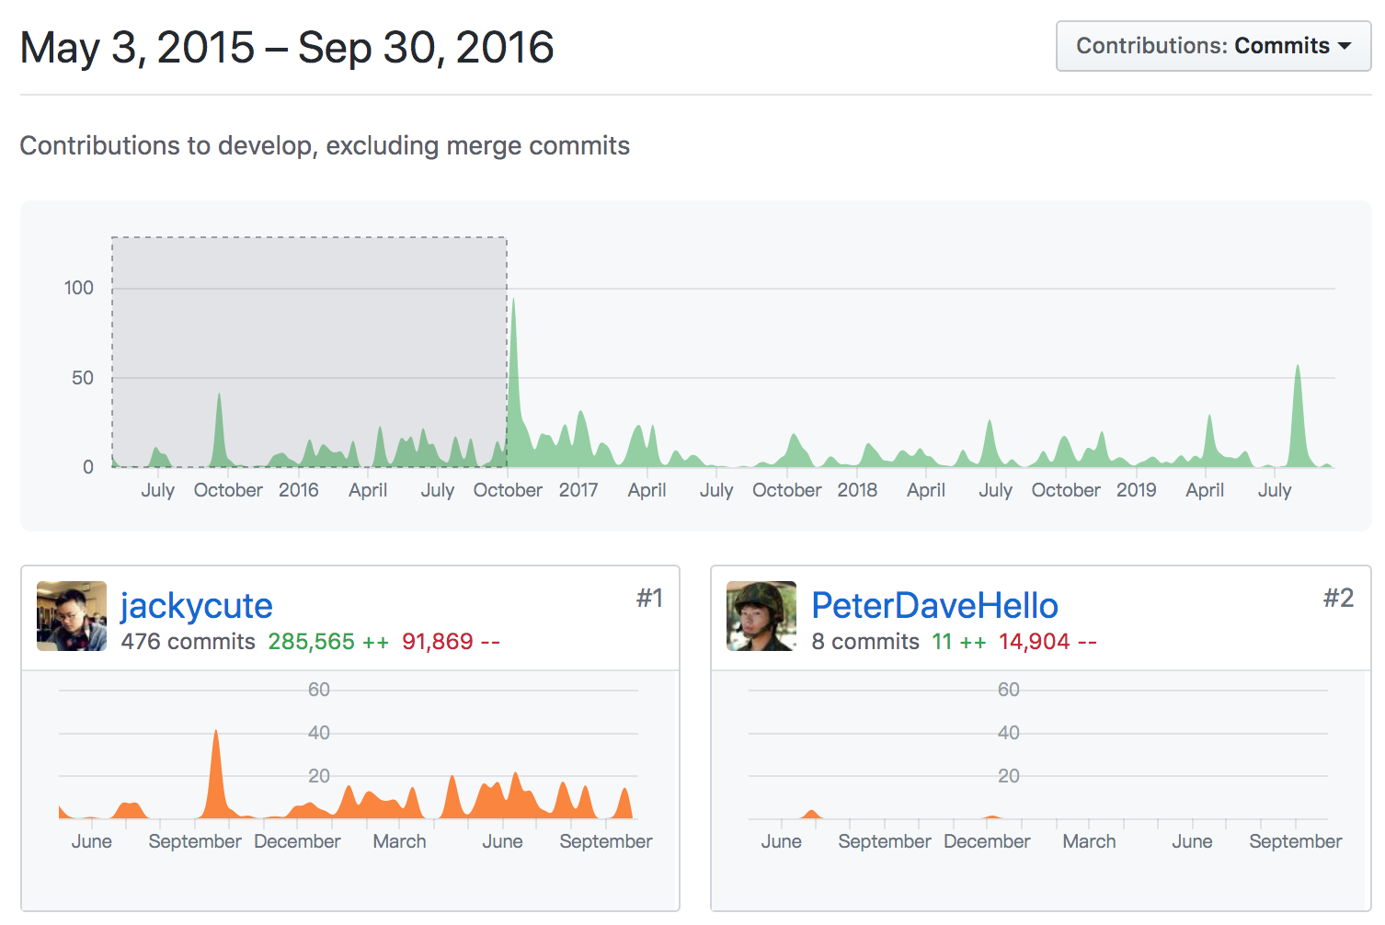Click the 2018 label on the timeline axis
The image size is (1385, 925).
click(x=857, y=490)
